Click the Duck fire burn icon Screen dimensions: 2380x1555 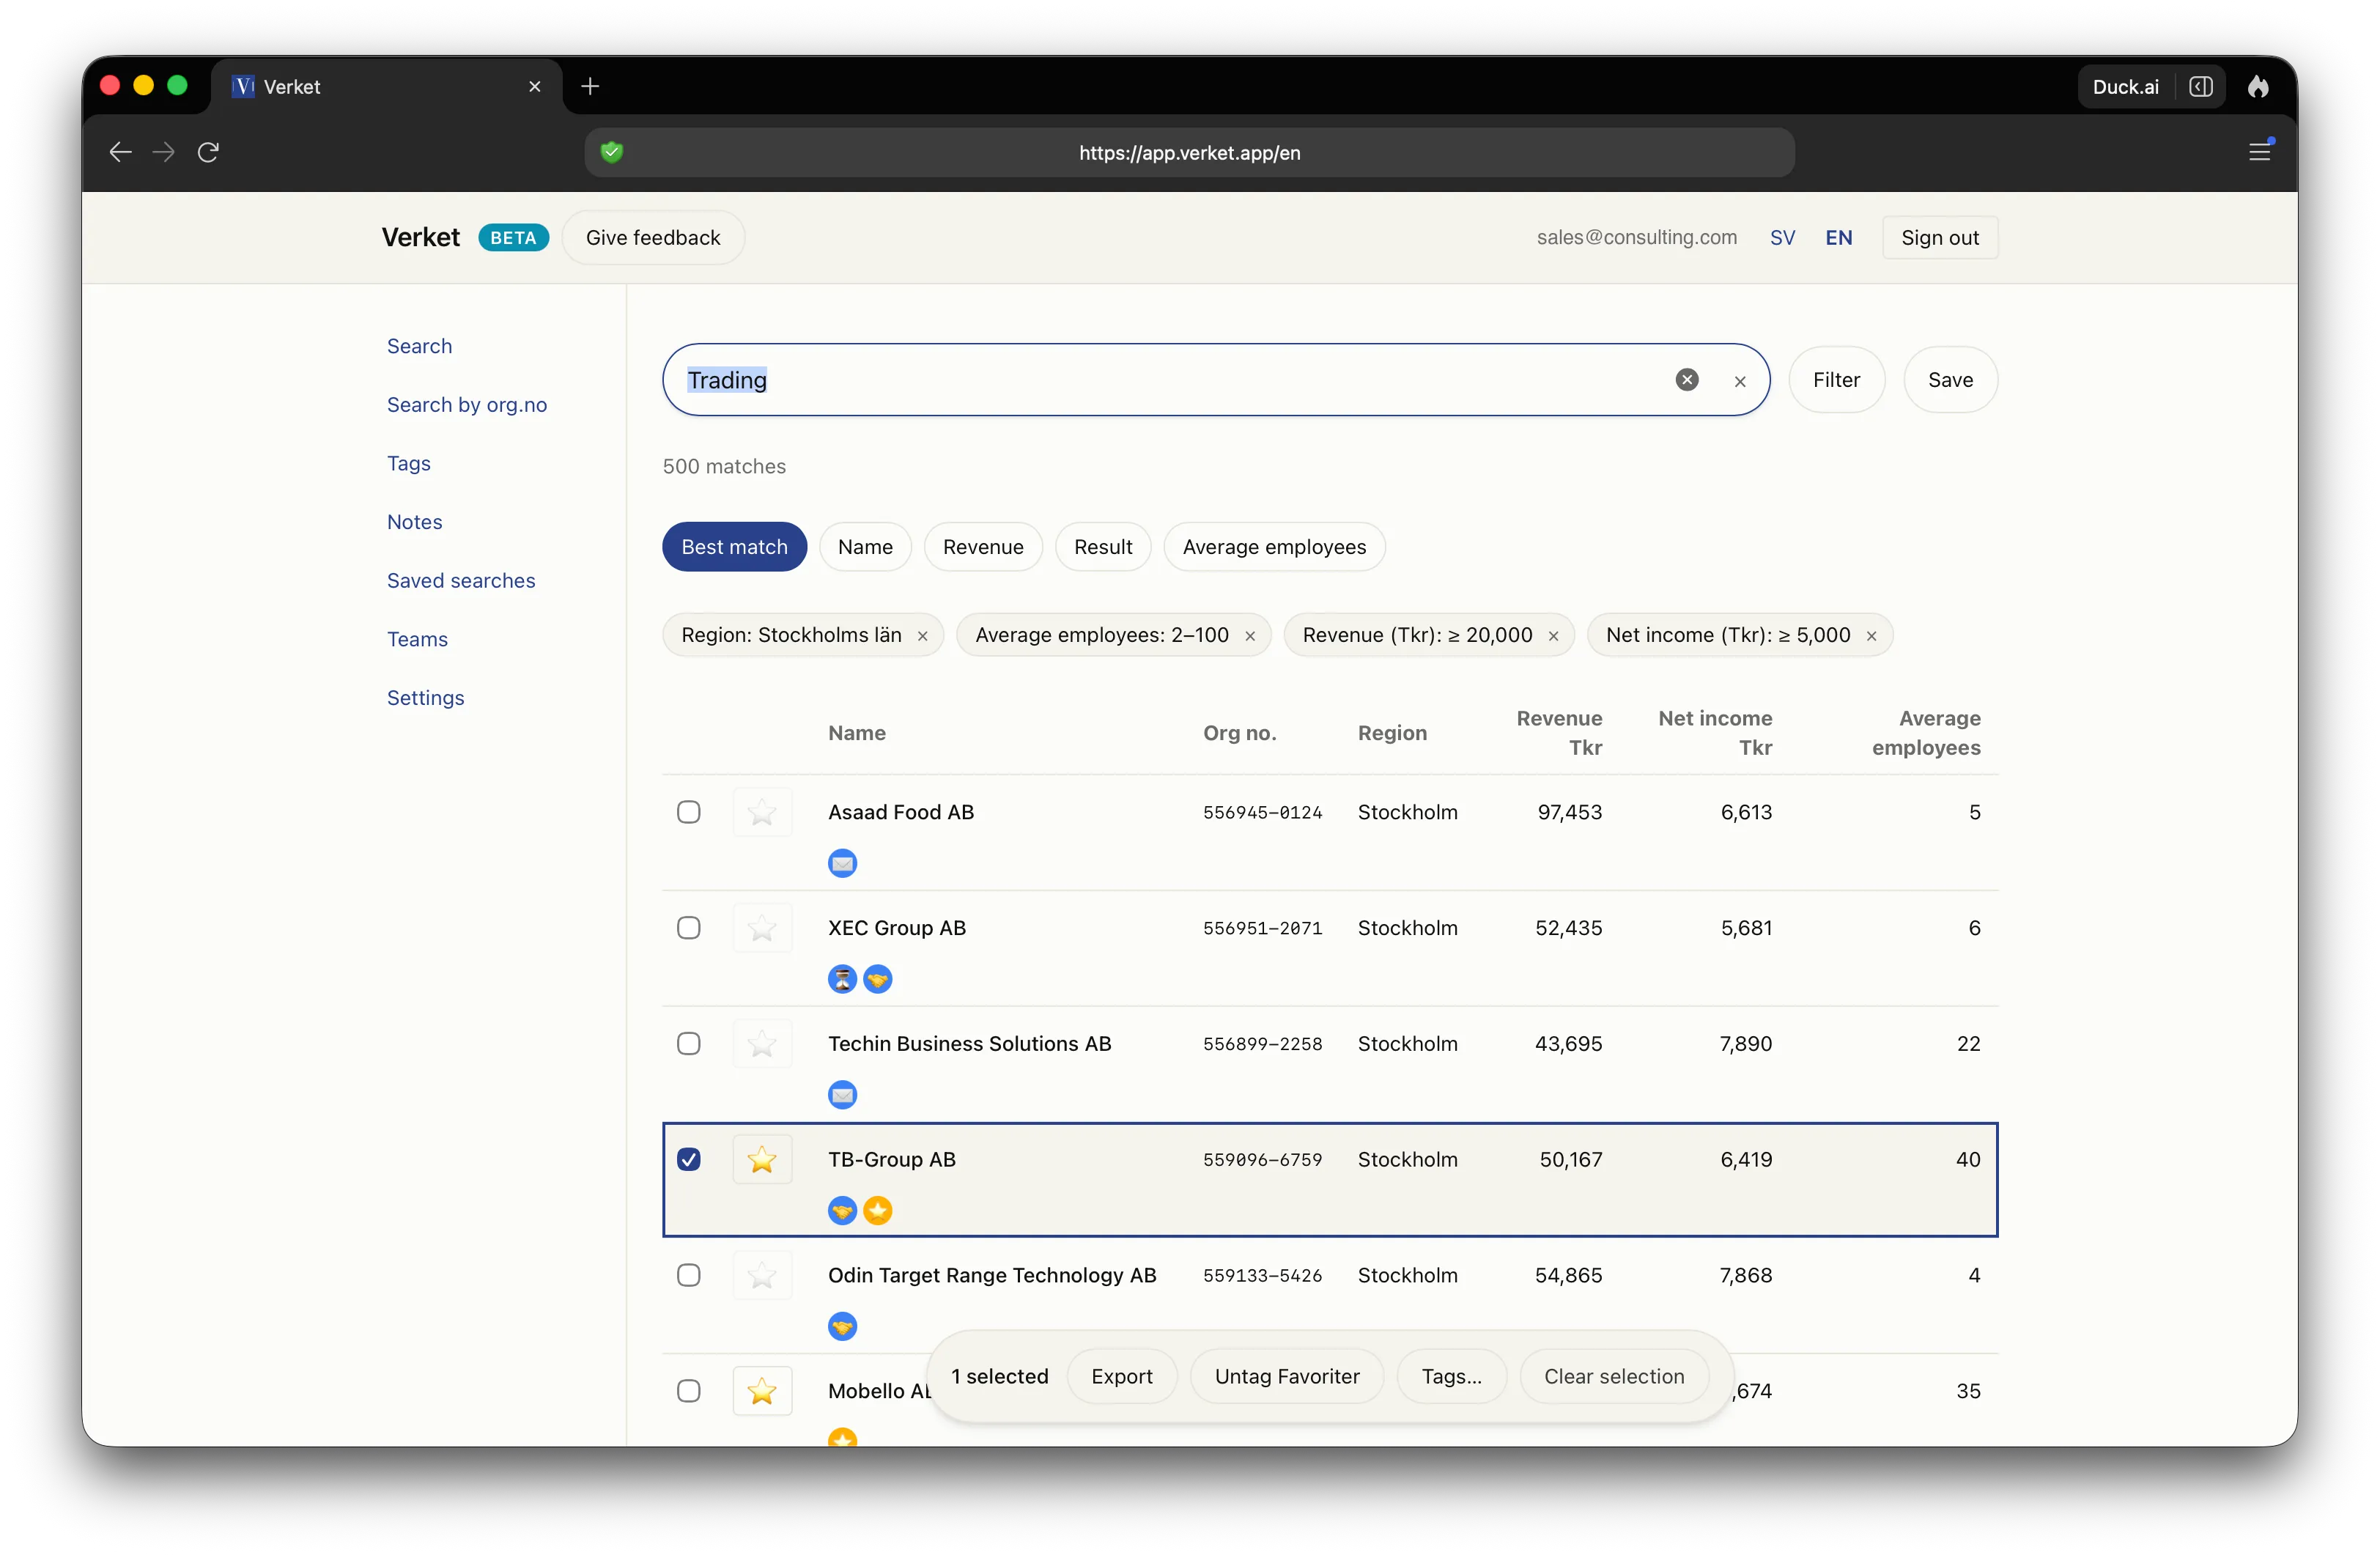click(2258, 87)
